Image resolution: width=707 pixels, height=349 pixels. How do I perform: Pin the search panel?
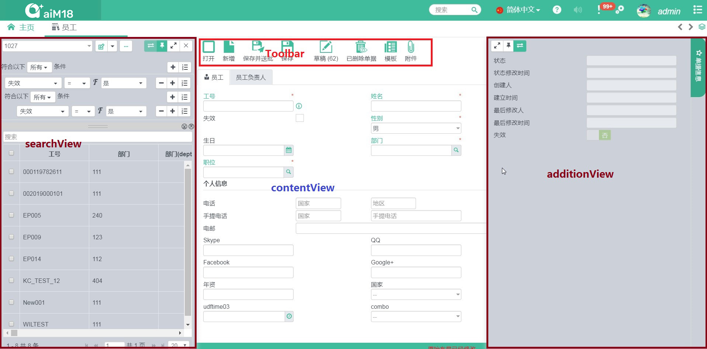[162, 46]
